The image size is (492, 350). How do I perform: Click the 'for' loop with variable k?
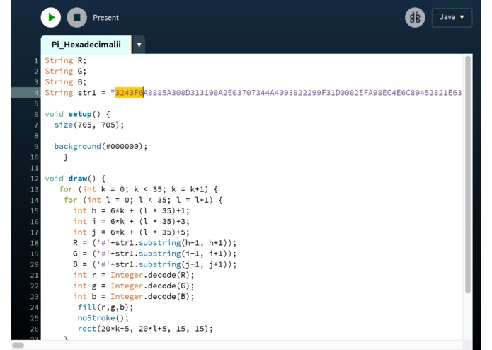138,189
